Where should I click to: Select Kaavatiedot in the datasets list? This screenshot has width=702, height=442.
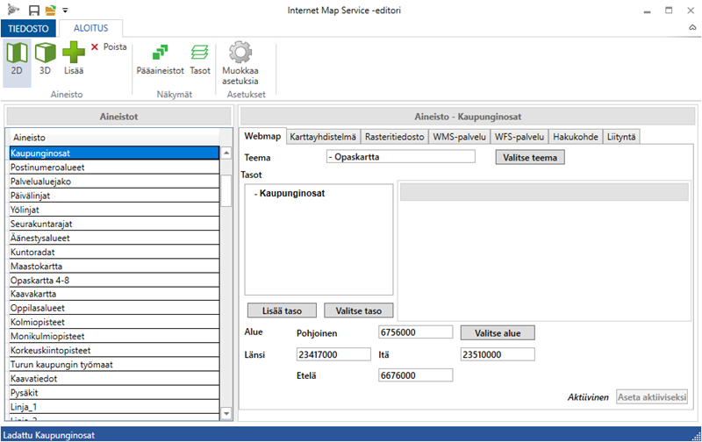(115, 379)
